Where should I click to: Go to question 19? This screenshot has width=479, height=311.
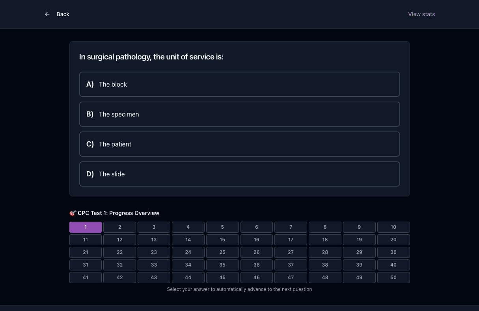click(359, 240)
